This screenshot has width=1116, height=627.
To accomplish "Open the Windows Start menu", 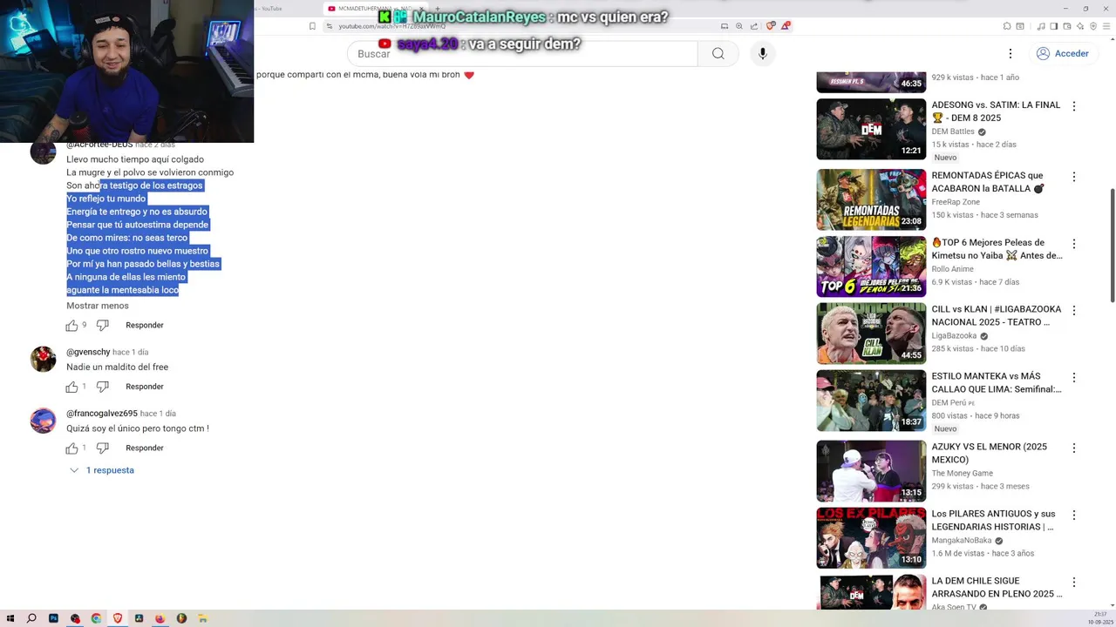I will (10, 618).
